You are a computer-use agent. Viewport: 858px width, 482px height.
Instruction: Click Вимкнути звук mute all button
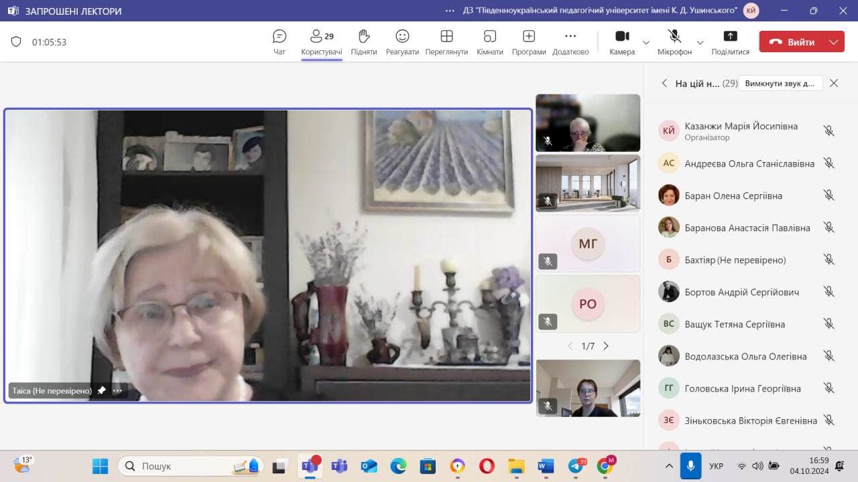[x=780, y=84]
